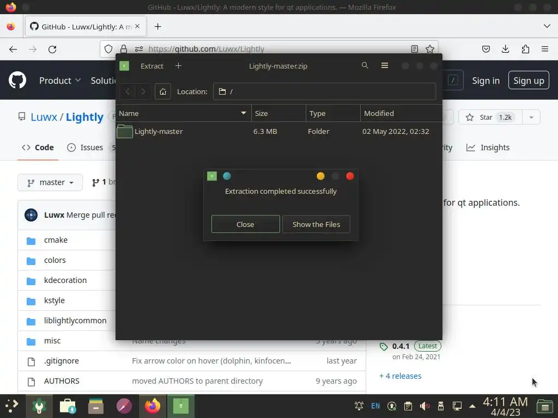Open the taskbar application launcher
This screenshot has width=558, height=418.
point(12,405)
